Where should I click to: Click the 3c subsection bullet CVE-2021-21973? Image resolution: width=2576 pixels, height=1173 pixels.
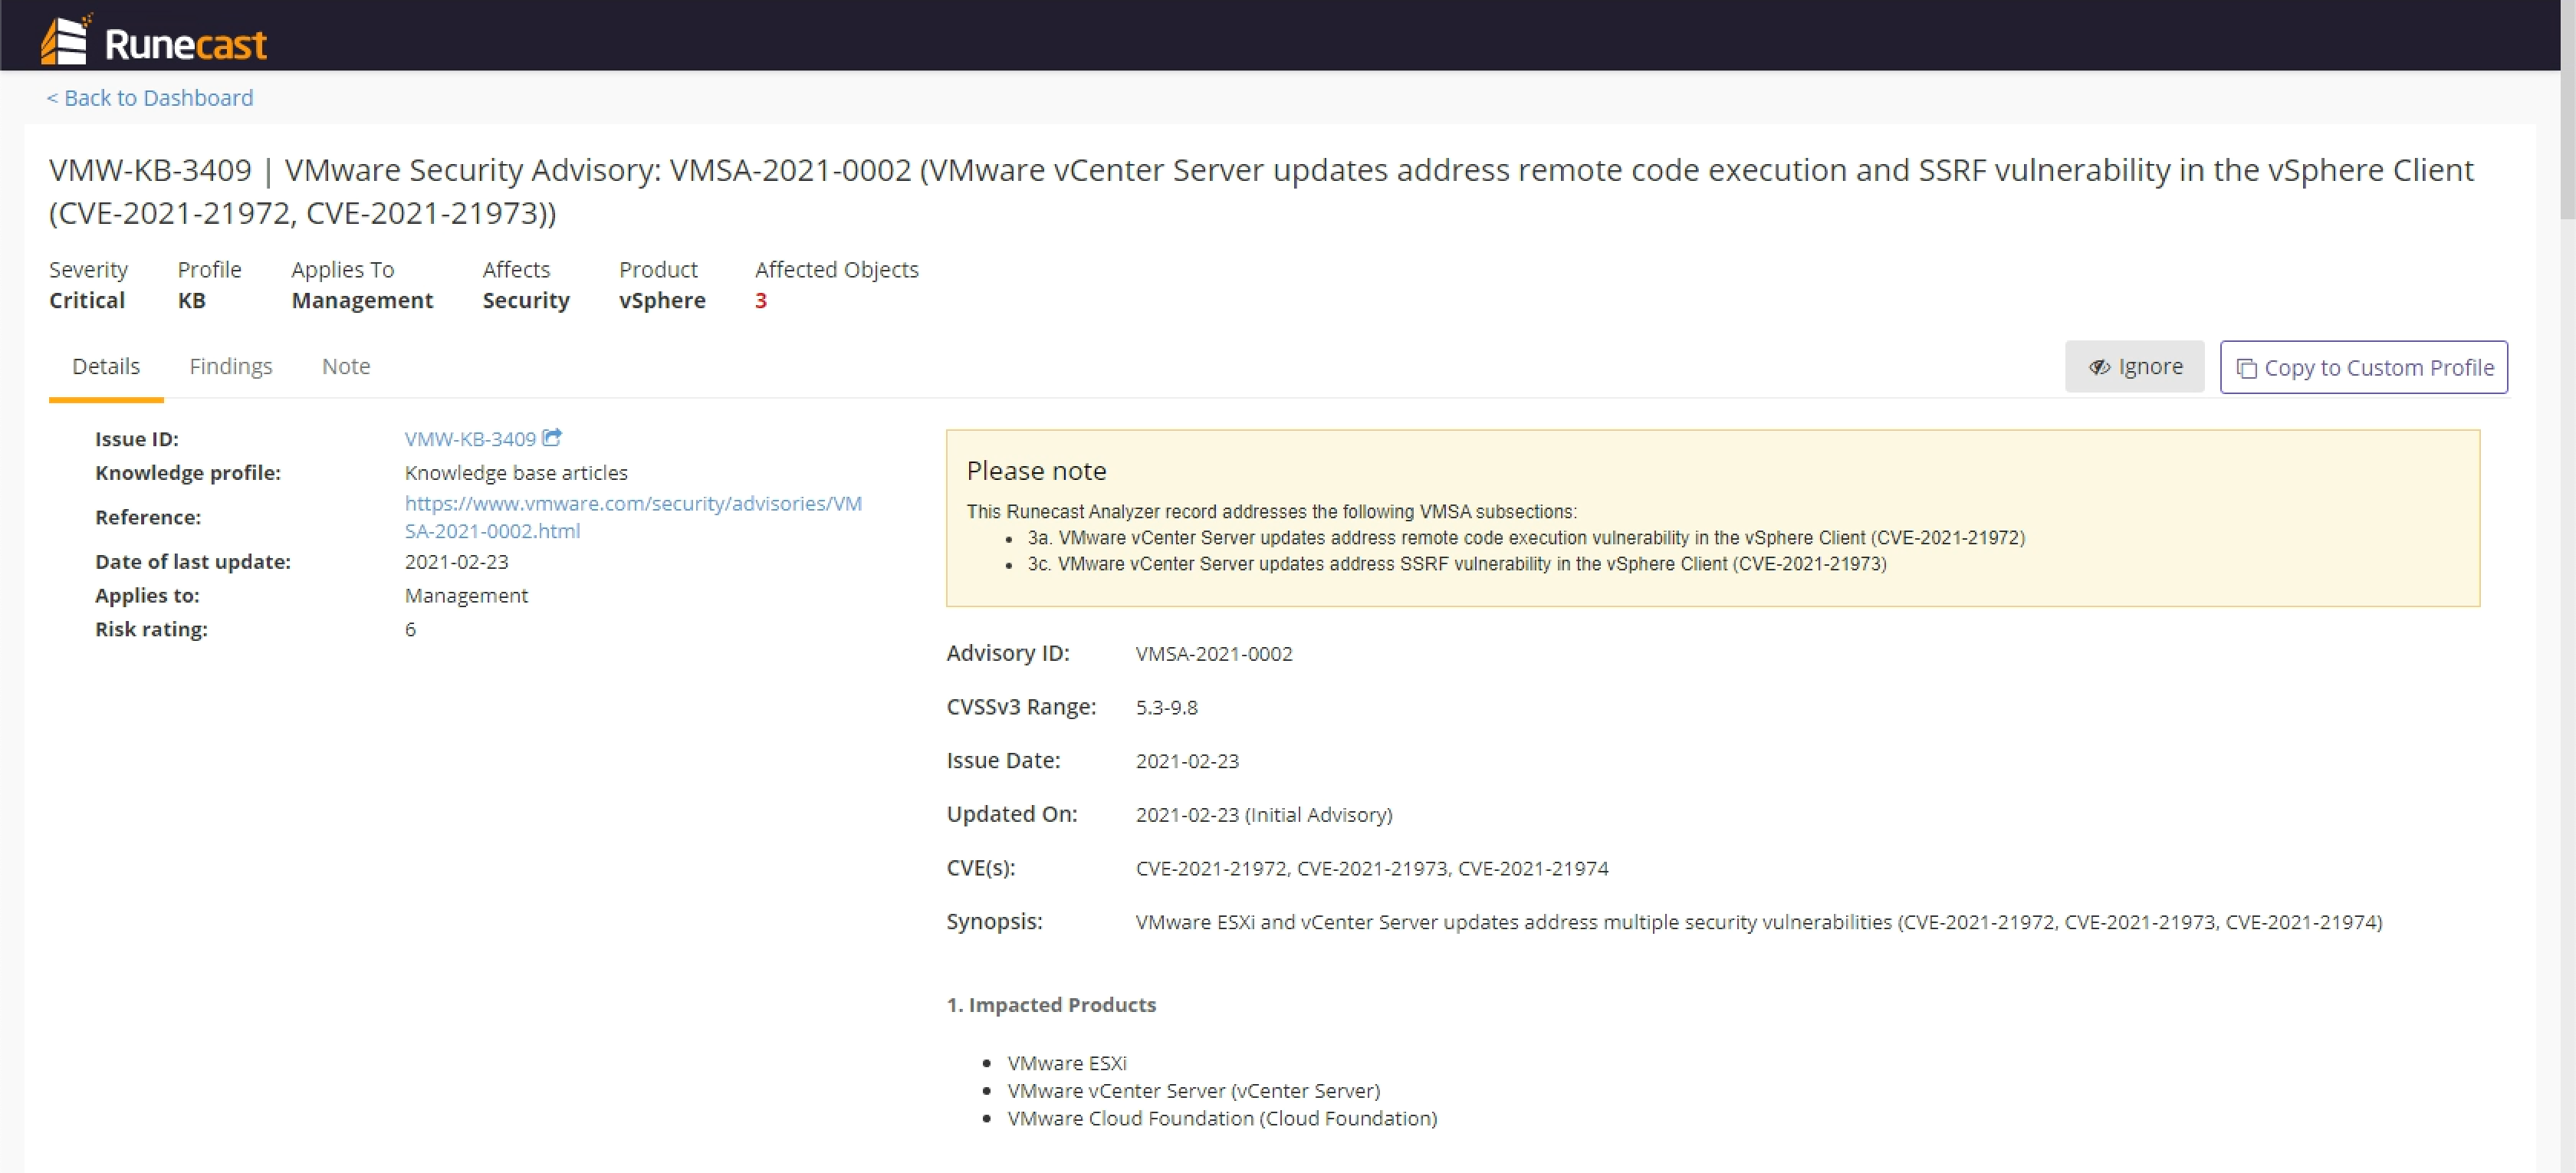(x=1457, y=564)
